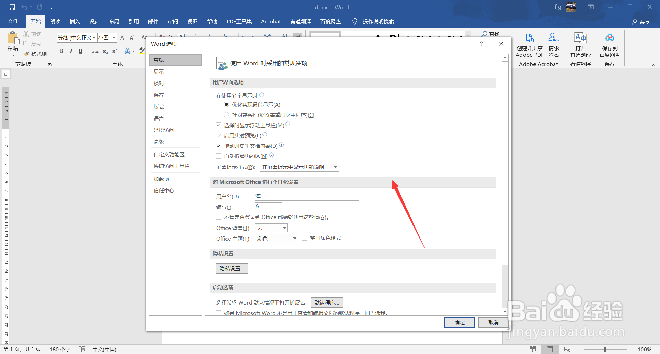Viewport: 660px width, 354px height.
Task: Click the 确定 button
Action: tap(459, 322)
